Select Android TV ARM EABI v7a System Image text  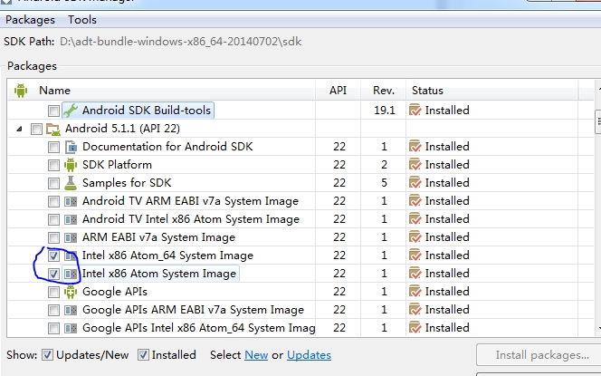tap(190, 201)
